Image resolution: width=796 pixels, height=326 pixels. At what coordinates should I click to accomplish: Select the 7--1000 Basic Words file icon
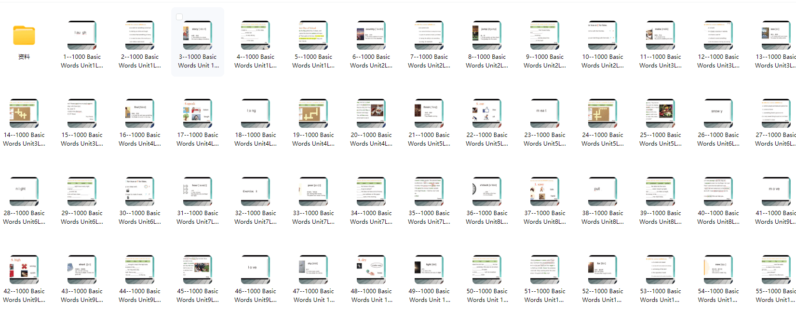pyautogui.click(x=429, y=35)
